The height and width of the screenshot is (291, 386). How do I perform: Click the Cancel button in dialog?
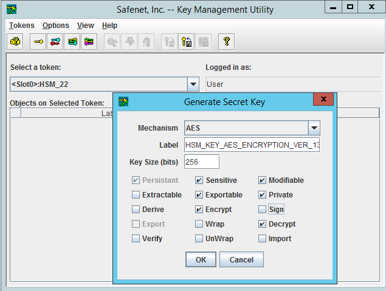point(241,259)
